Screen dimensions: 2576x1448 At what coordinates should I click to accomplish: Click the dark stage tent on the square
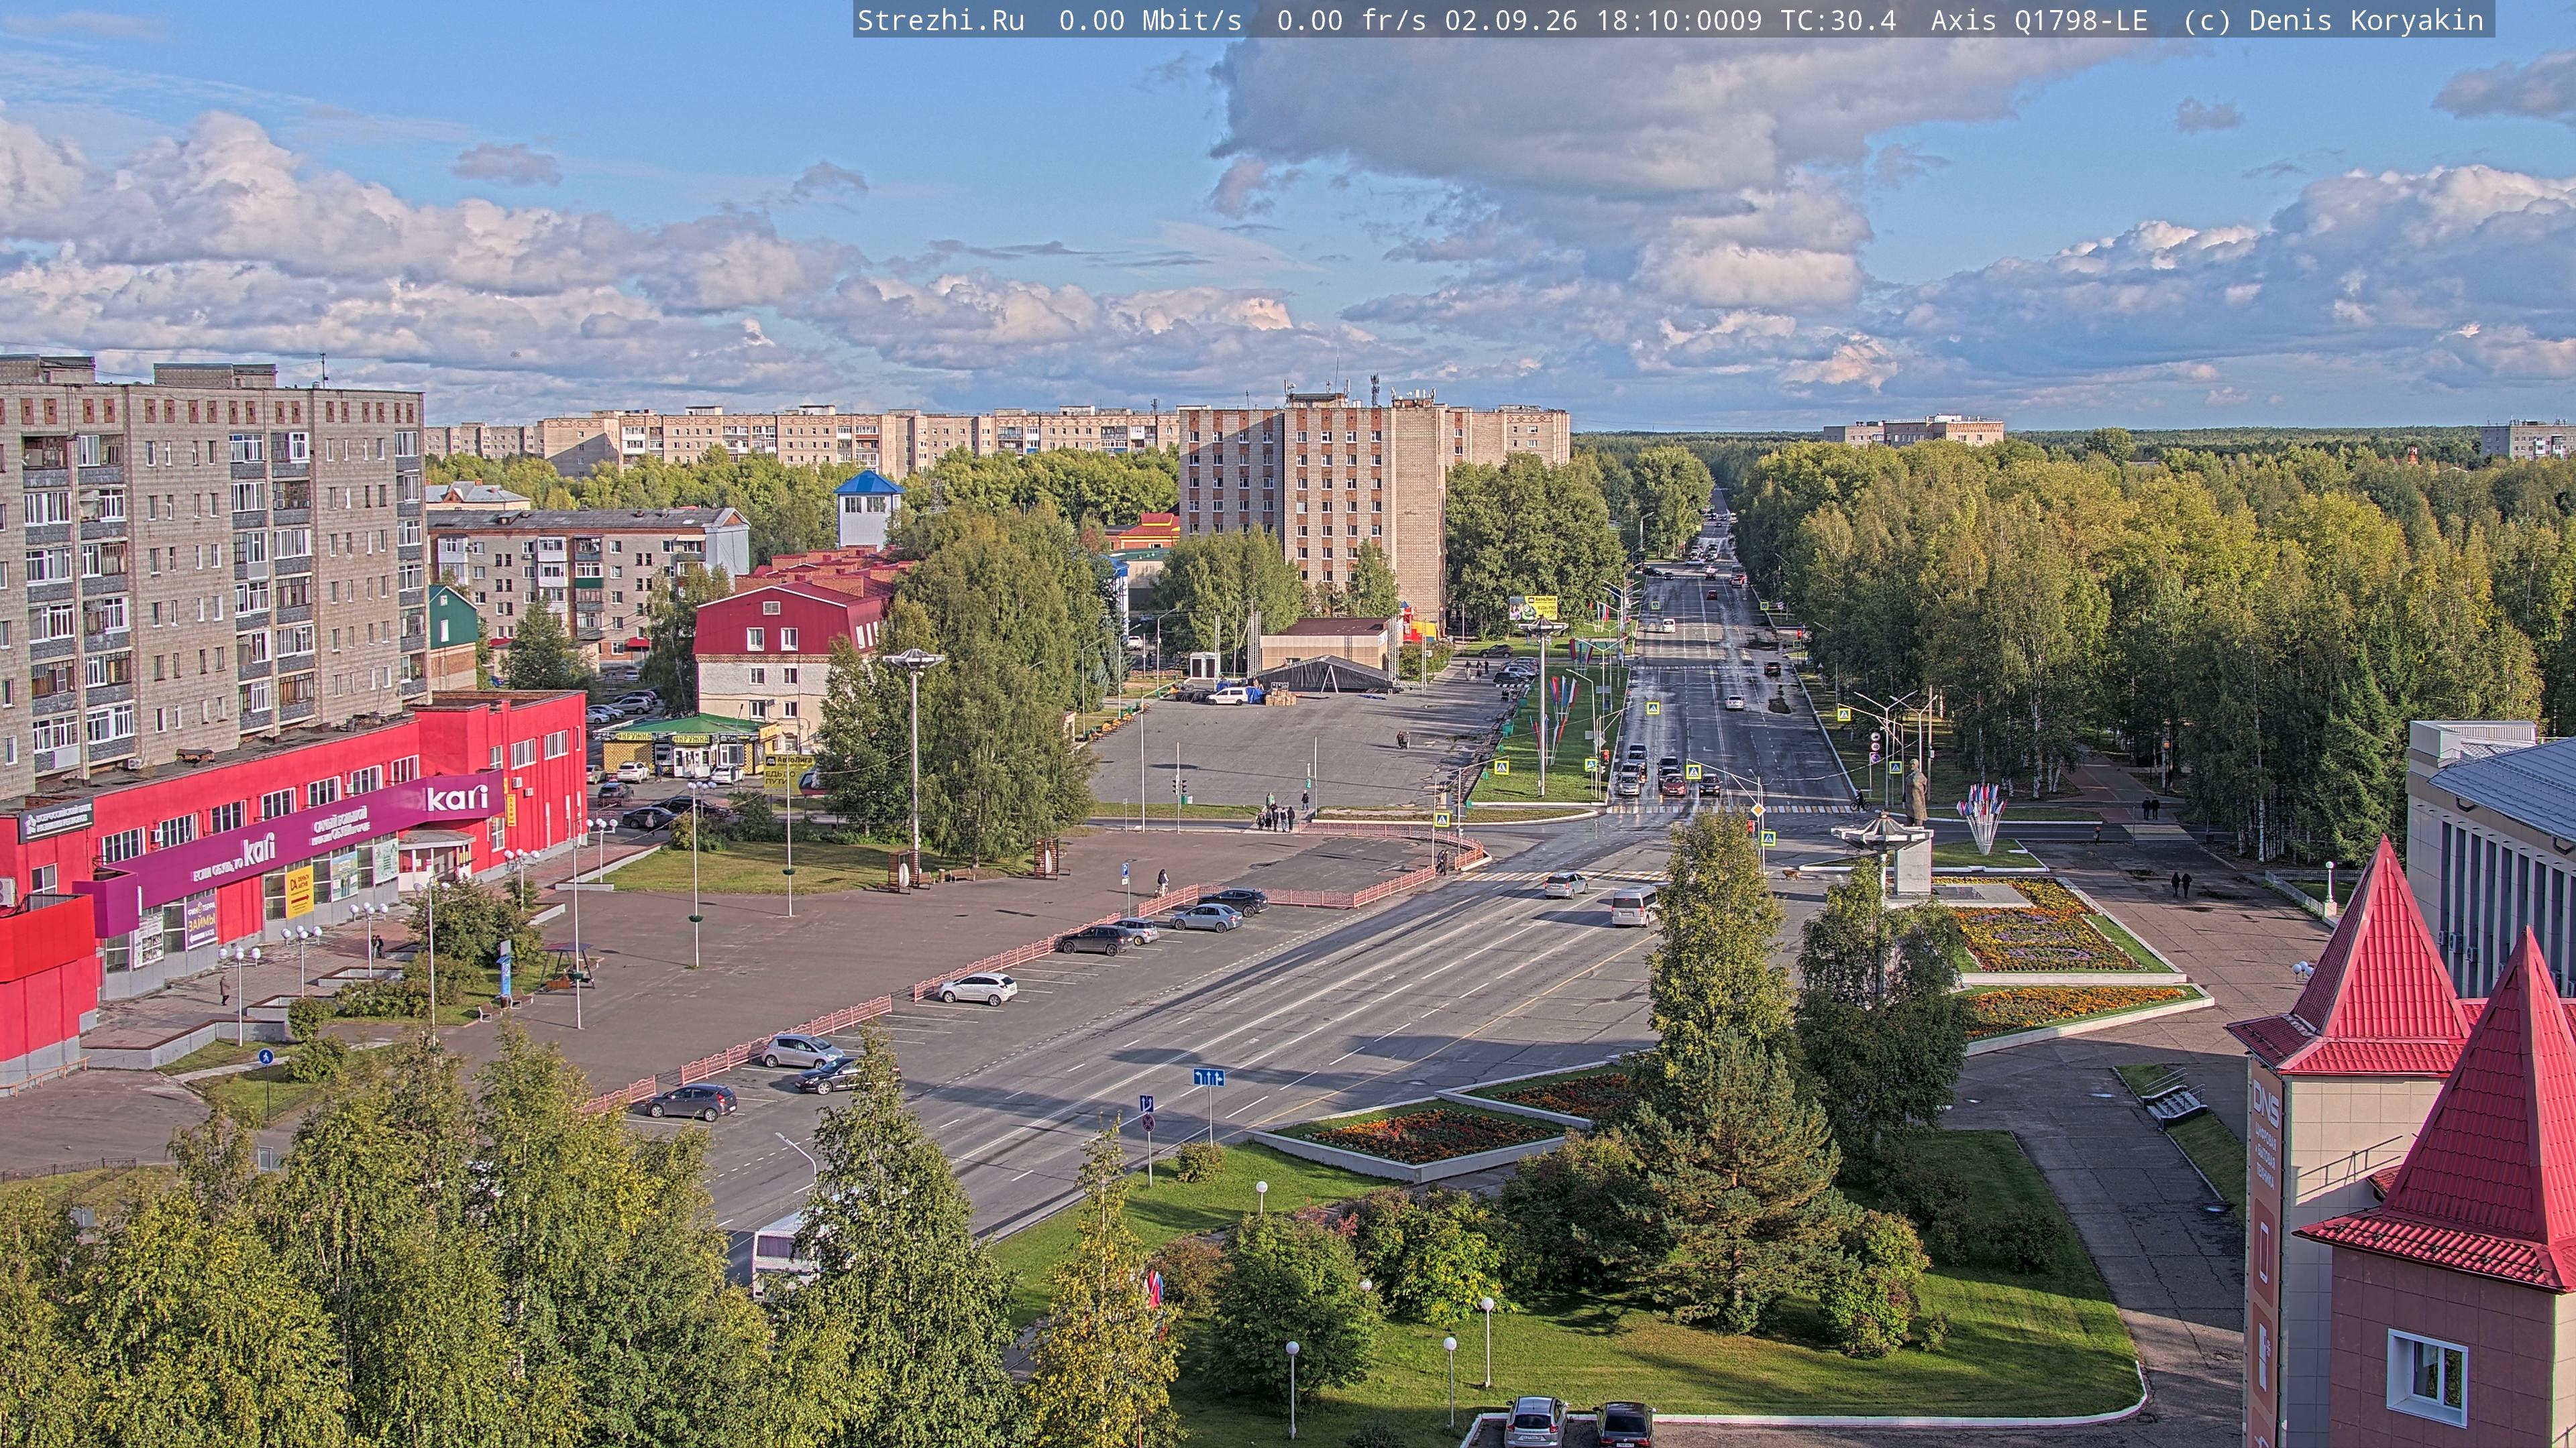(1325, 674)
